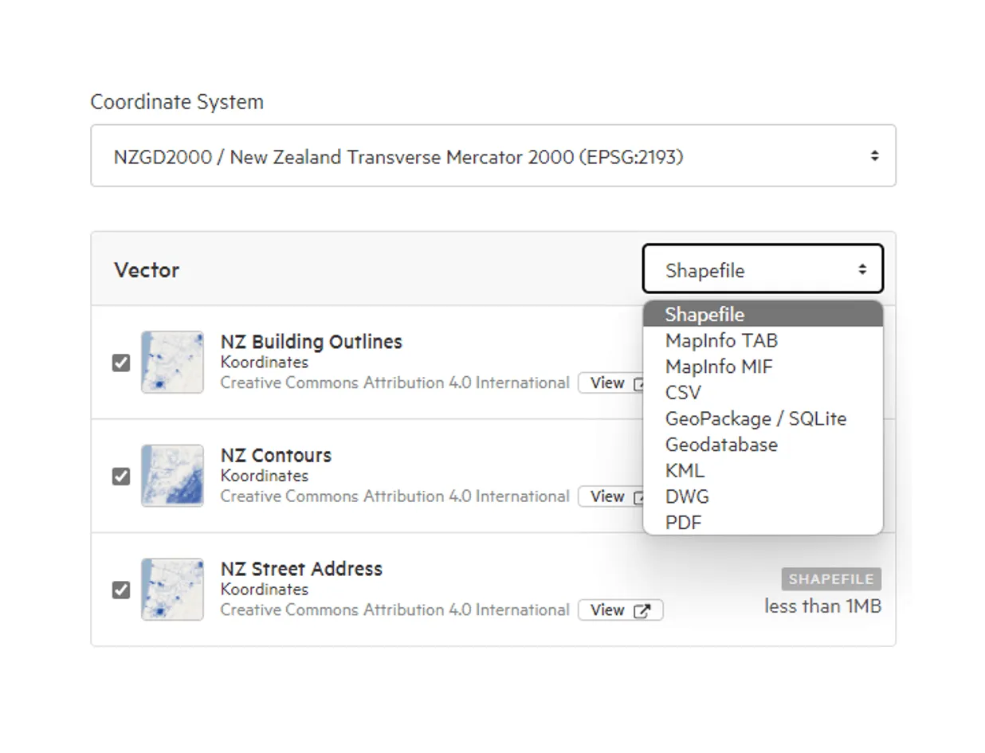Select DWG export format option

(763, 496)
